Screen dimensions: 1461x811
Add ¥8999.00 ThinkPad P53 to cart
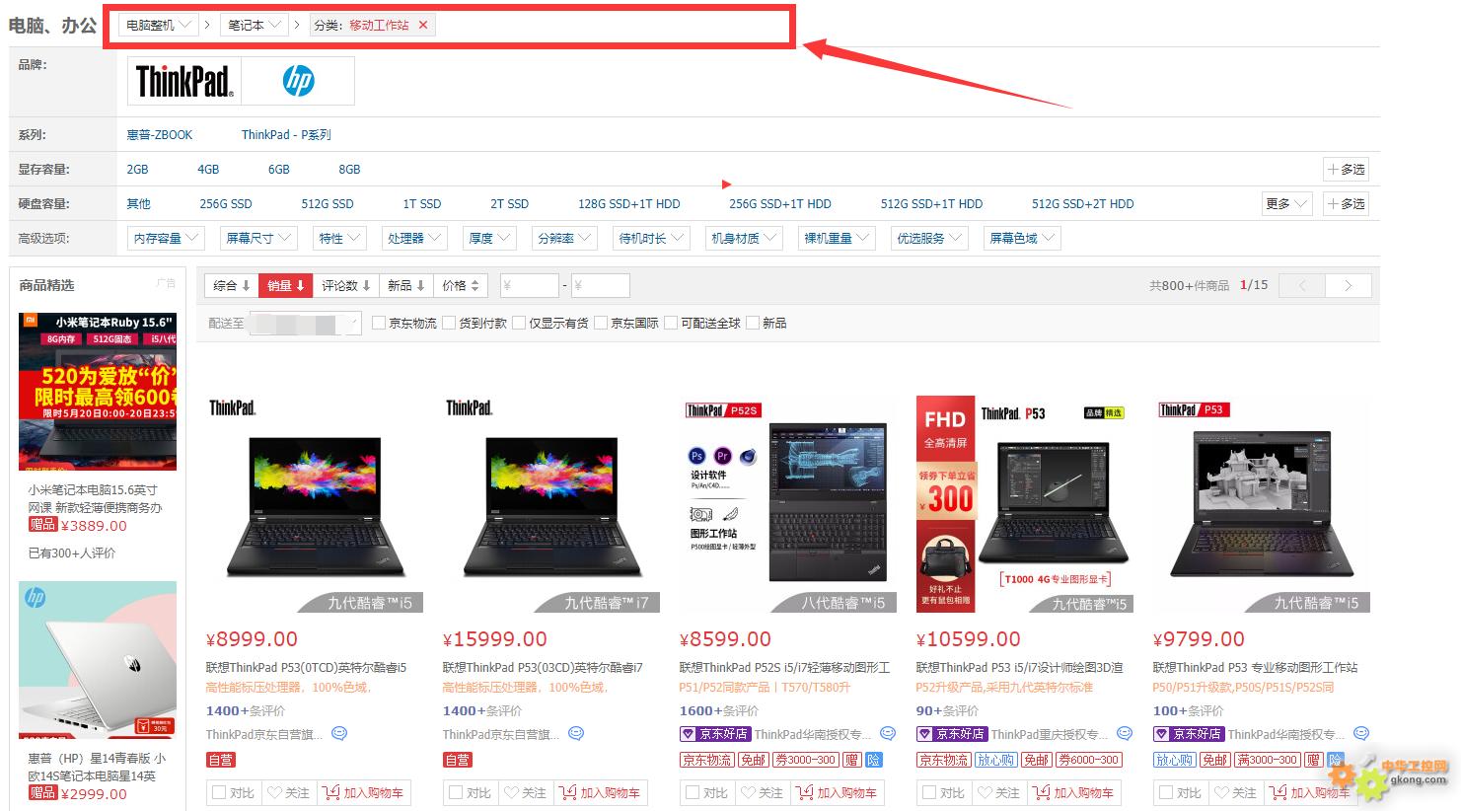pyautogui.click(x=363, y=793)
